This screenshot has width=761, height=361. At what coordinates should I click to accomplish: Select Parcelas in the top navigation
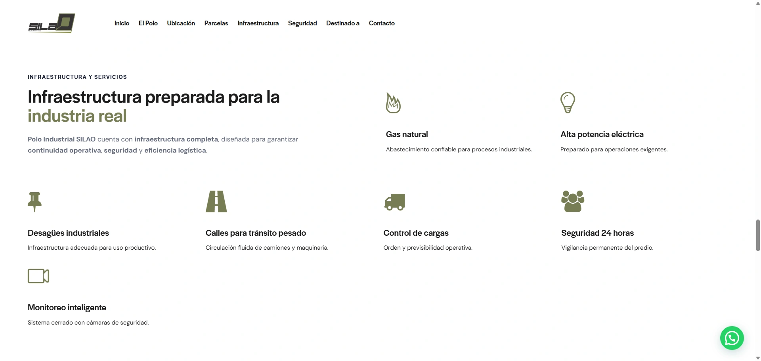(216, 23)
